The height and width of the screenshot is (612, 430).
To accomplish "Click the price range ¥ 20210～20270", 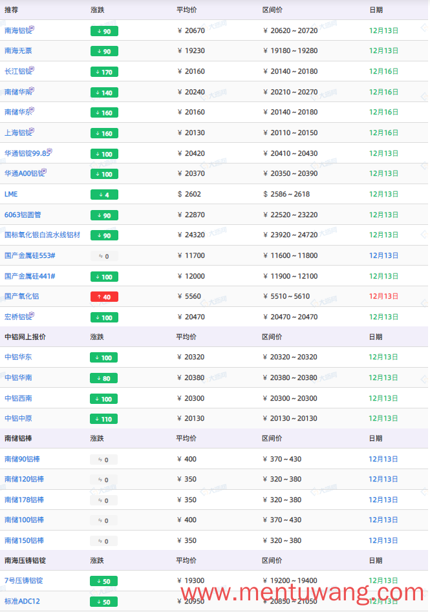I will pyautogui.click(x=290, y=92).
